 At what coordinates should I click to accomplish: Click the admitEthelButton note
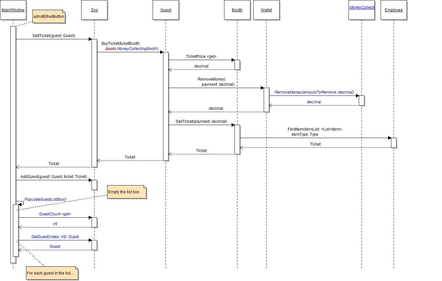49,17
